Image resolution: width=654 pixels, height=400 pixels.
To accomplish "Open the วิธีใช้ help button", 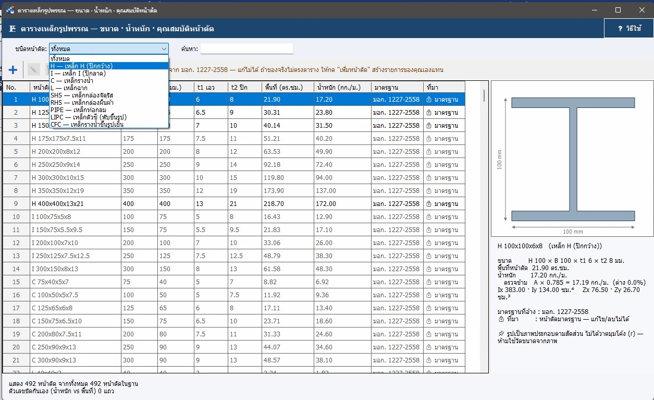I will pos(629,29).
